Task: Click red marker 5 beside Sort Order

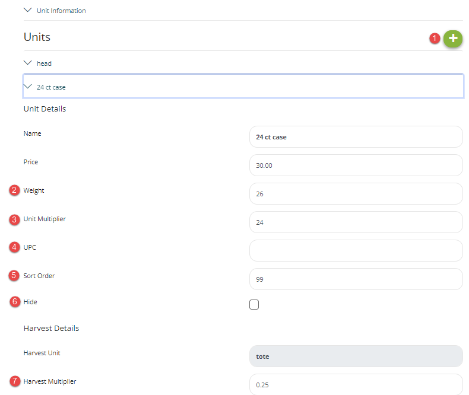Action: (x=14, y=276)
